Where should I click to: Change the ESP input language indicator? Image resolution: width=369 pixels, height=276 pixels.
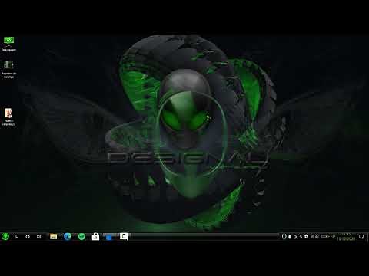tap(331, 237)
